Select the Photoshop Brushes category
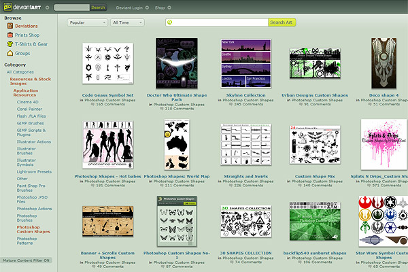408x272 pixels. [x=27, y=218]
